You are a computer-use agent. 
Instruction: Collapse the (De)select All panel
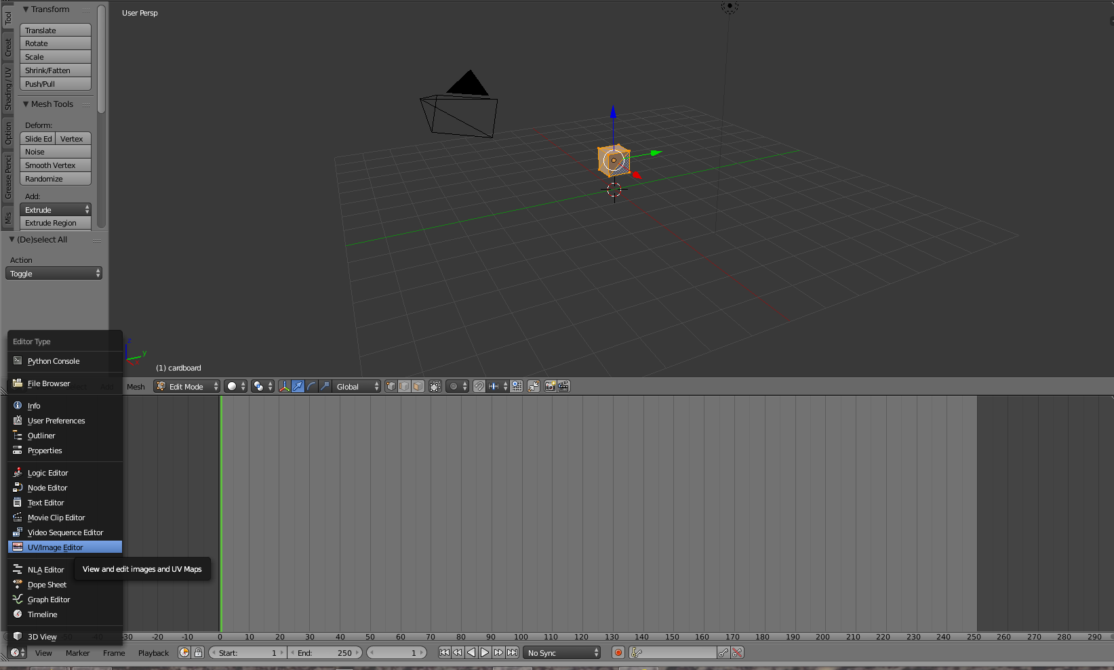(12, 240)
